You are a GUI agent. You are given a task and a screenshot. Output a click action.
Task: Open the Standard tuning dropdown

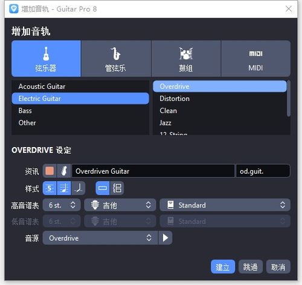click(225, 205)
